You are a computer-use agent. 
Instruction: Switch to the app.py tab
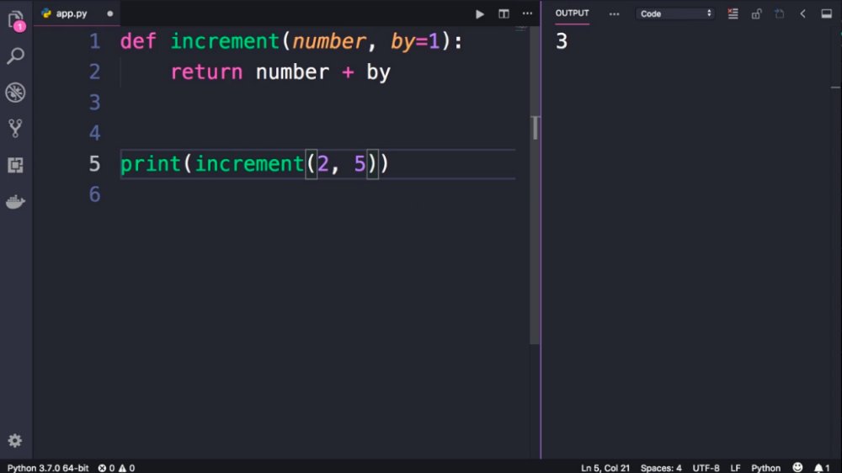[71, 14]
